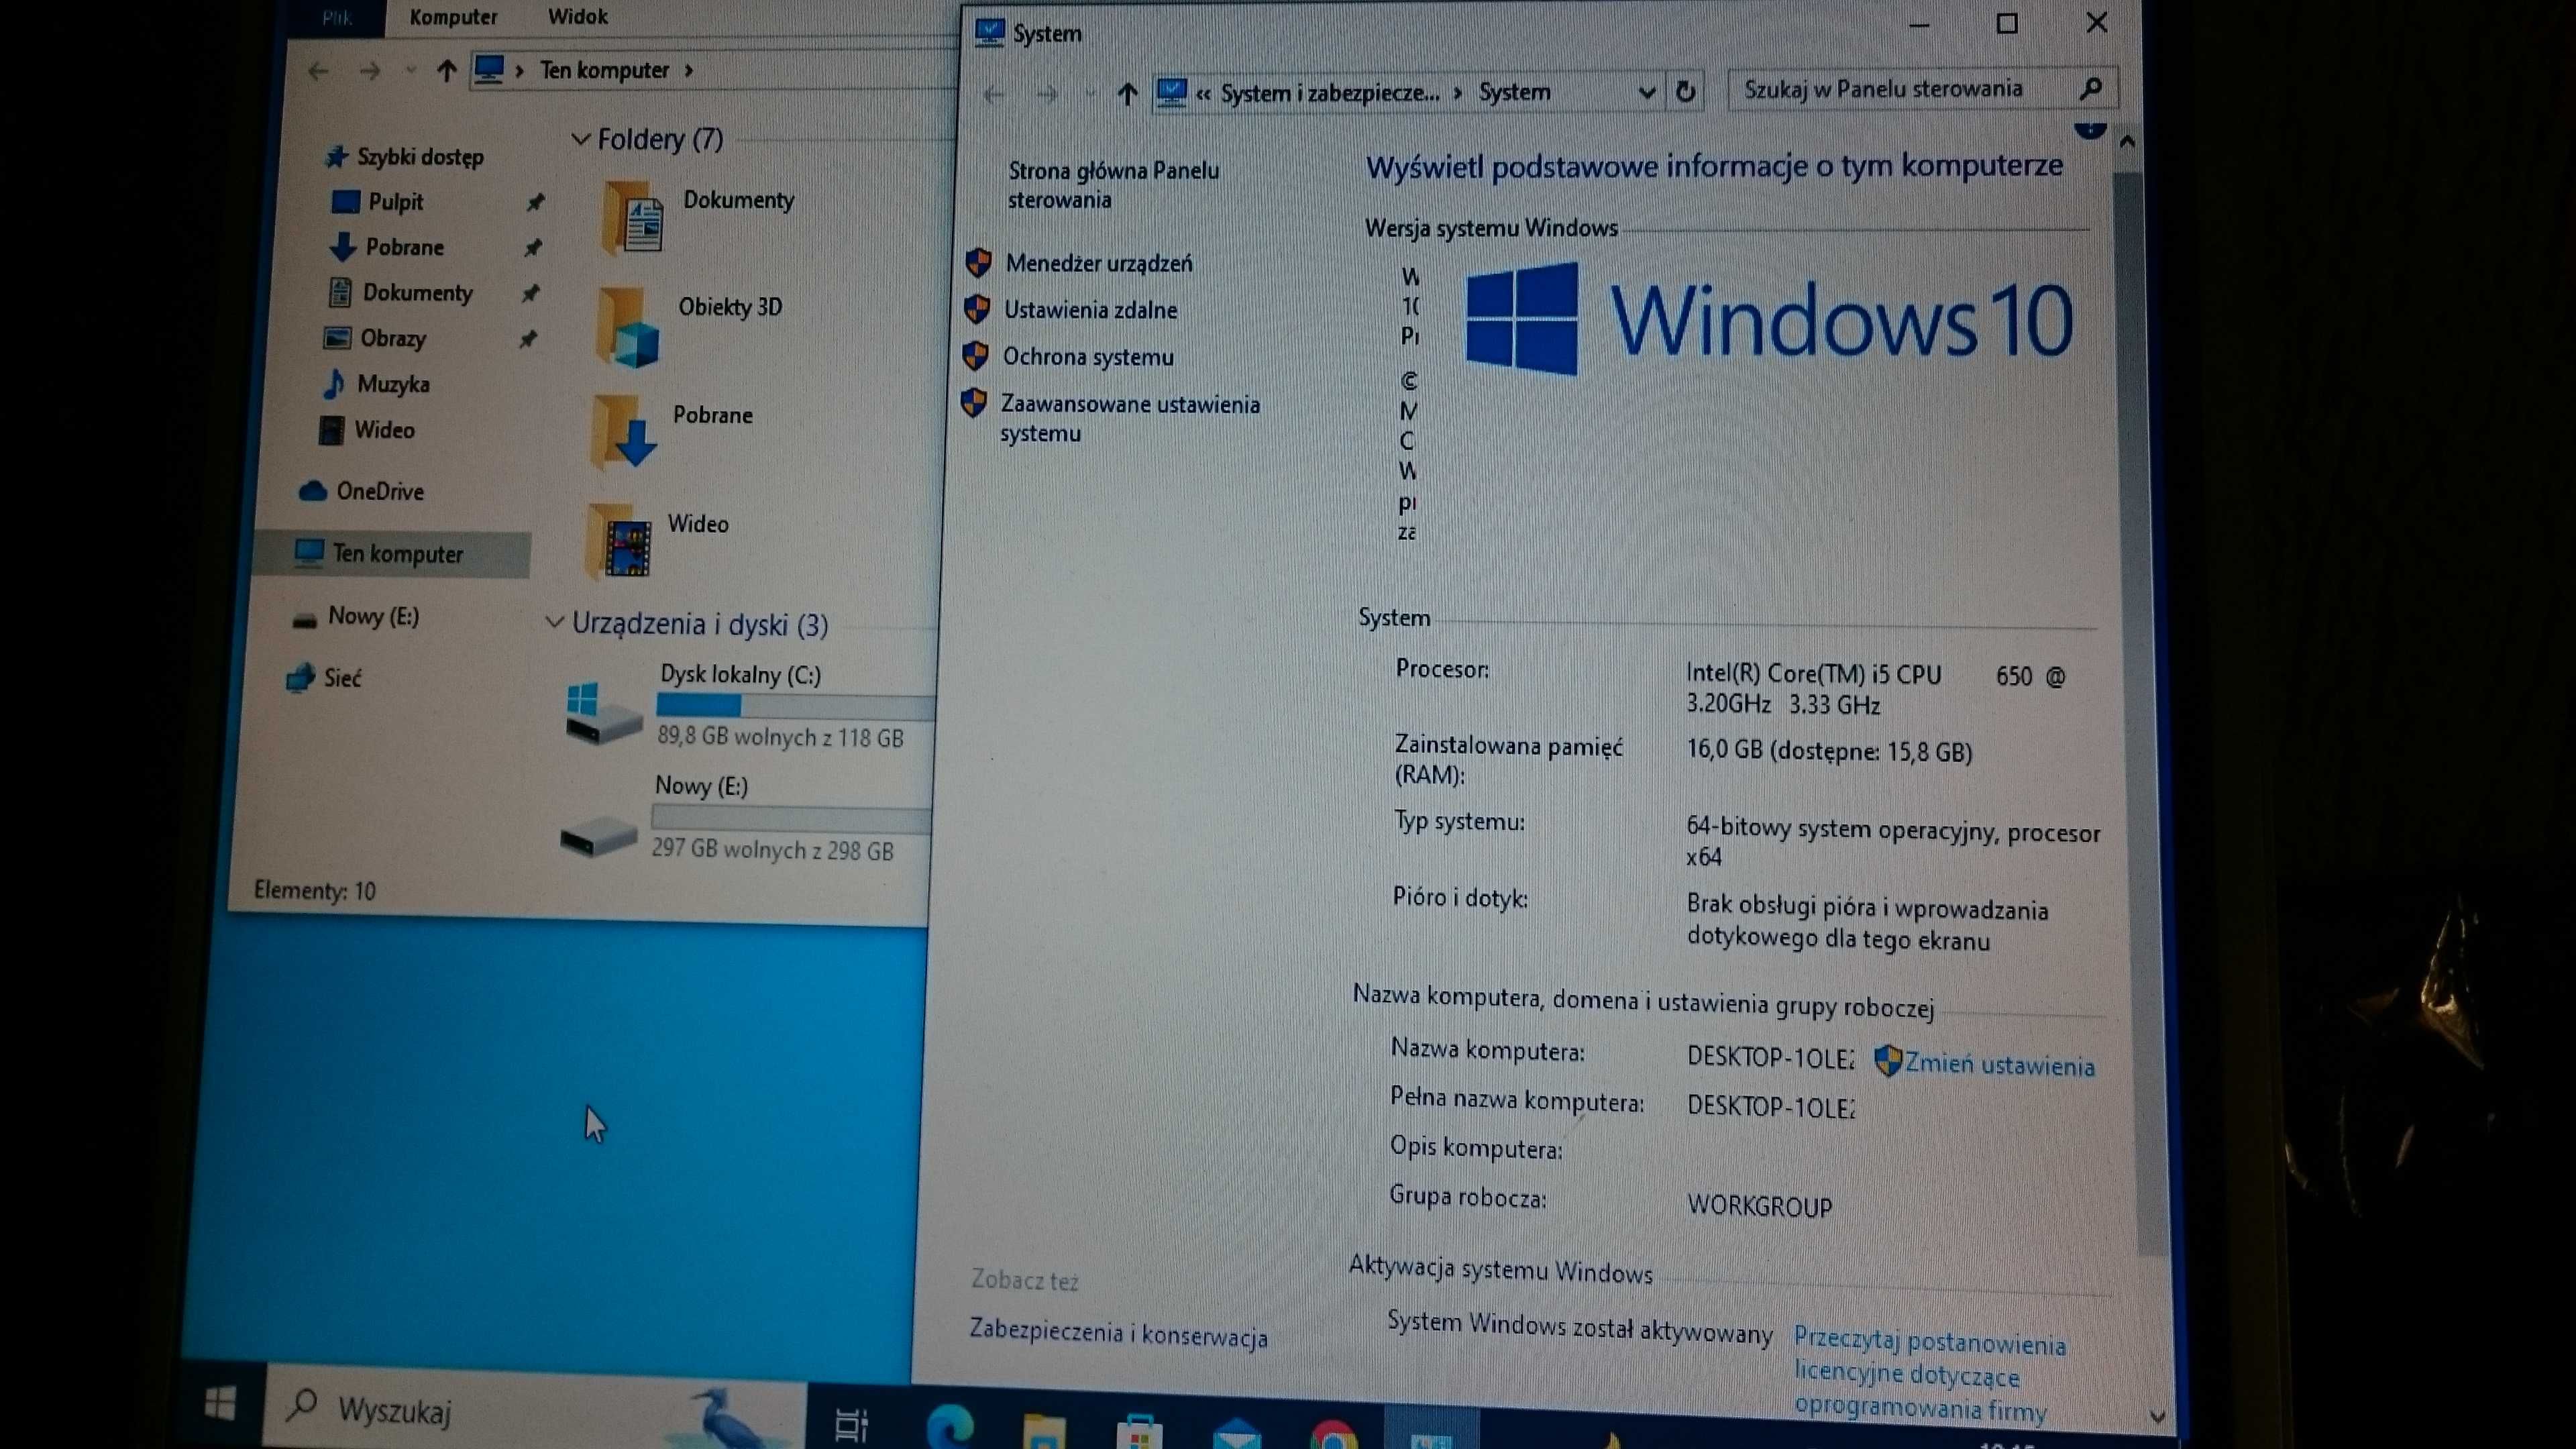The width and height of the screenshot is (2576, 1449).
Task: Click Forward arrow in Explorer window
Action: point(369,71)
